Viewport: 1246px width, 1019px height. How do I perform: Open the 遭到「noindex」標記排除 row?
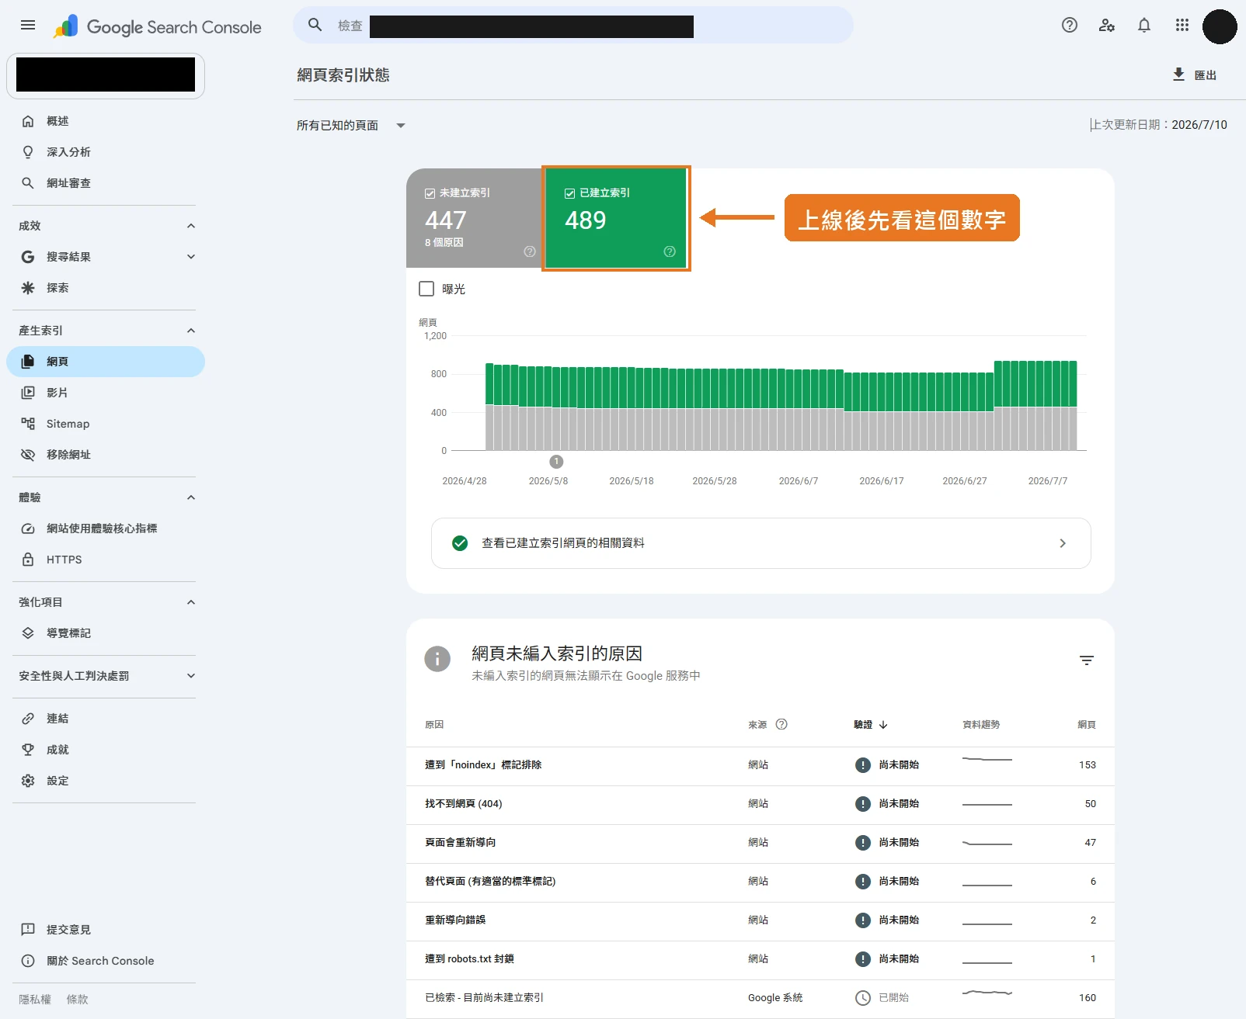tap(760, 765)
